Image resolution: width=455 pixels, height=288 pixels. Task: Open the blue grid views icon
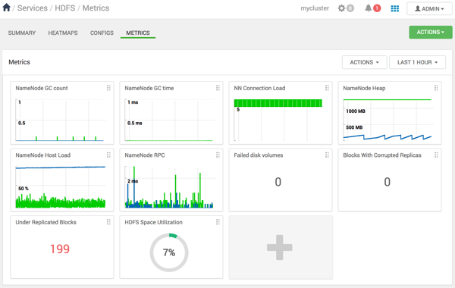click(394, 8)
